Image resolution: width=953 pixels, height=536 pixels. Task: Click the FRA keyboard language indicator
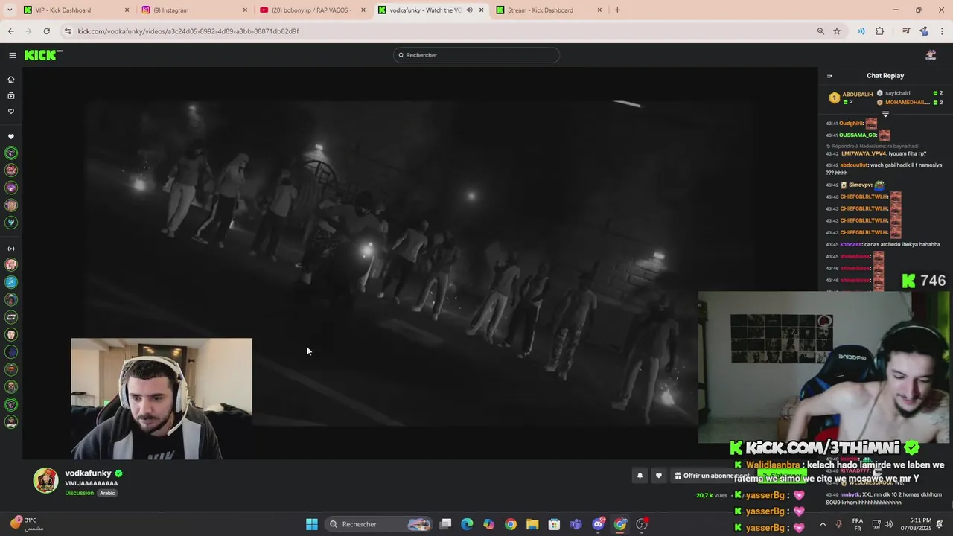point(858,524)
